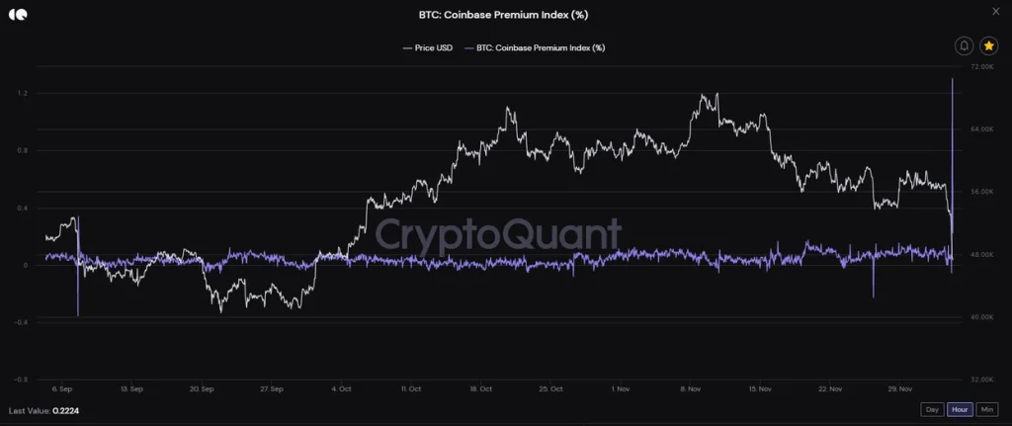Switch the interval to Day
1012x426 pixels.
932,409
